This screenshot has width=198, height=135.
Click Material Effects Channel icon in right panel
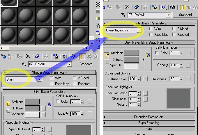164,7
